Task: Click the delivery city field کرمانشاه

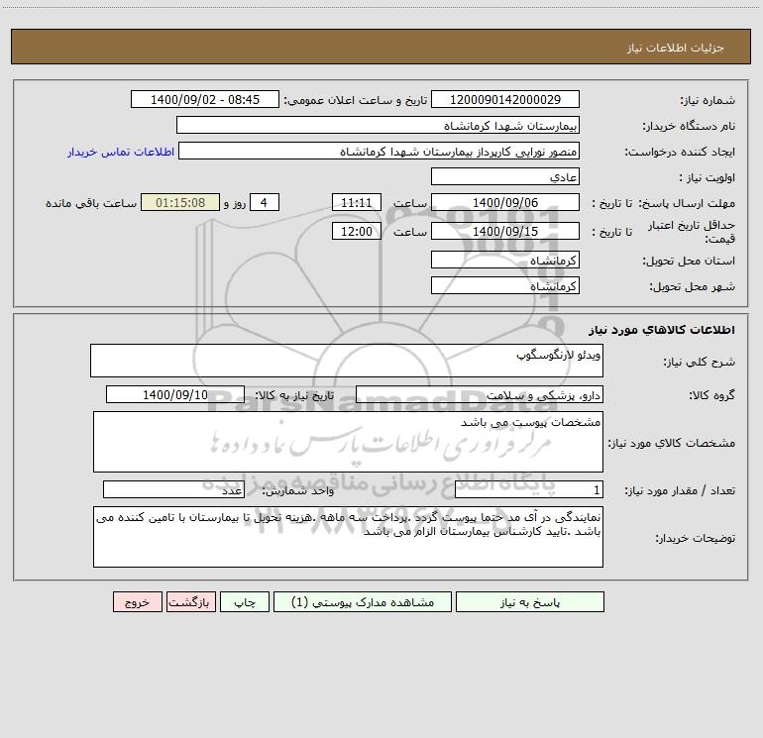Action: pyautogui.click(x=505, y=286)
